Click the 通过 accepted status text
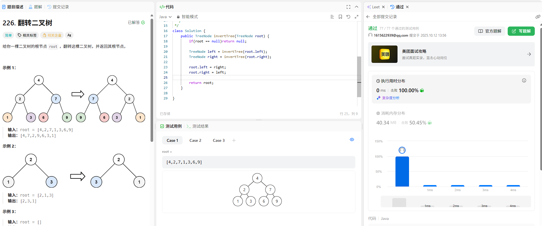This screenshot has height=226, width=542. [x=373, y=28]
